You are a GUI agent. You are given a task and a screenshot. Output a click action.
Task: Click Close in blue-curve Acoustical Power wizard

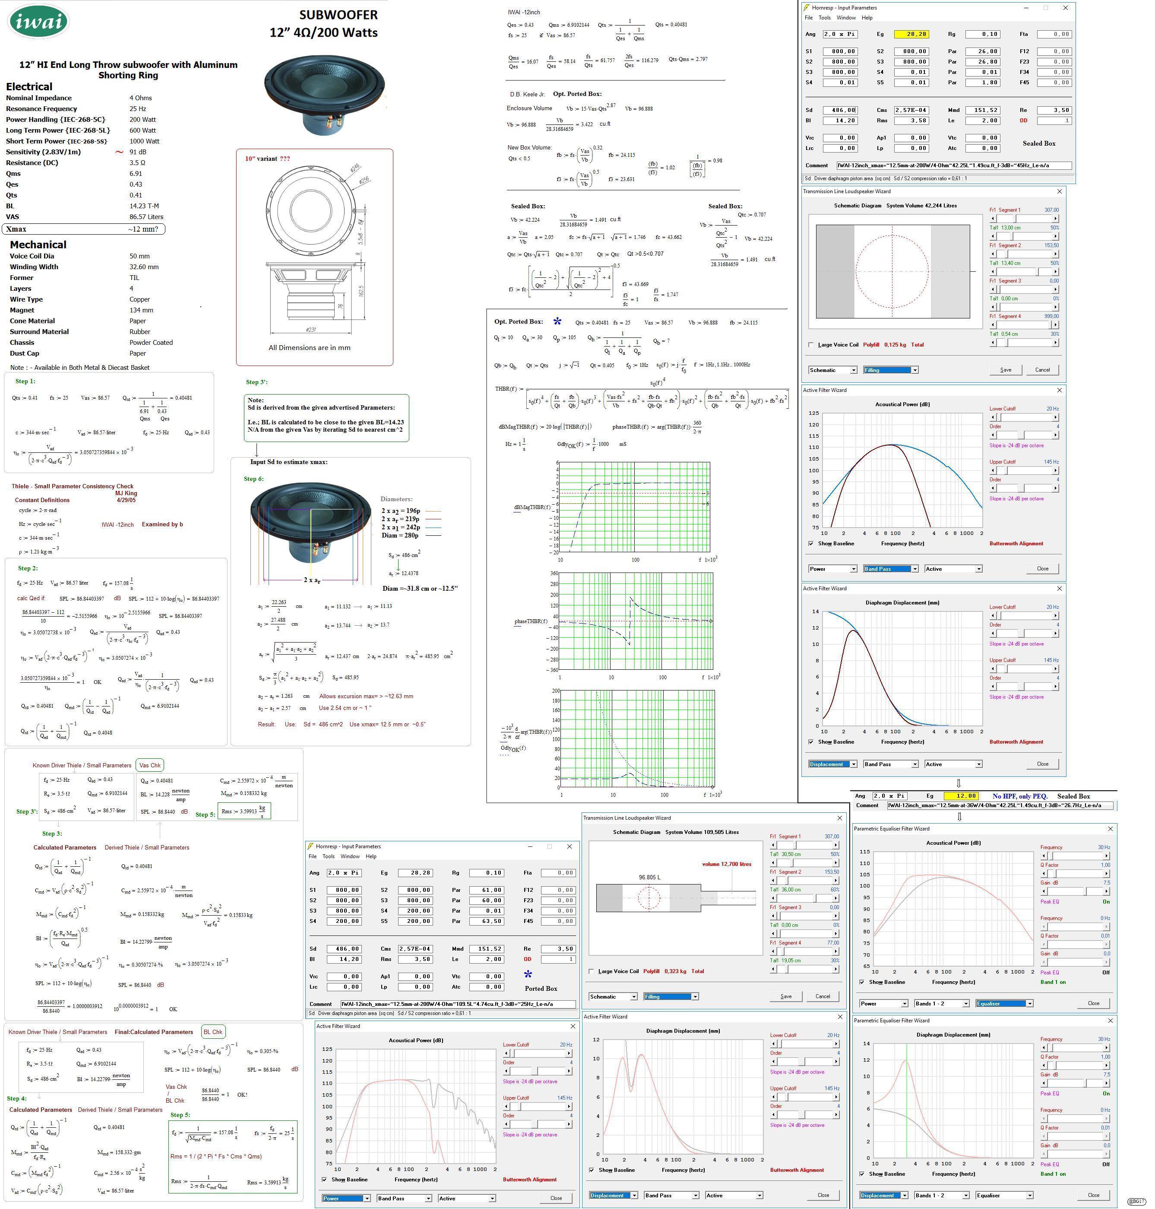[x=1042, y=569]
